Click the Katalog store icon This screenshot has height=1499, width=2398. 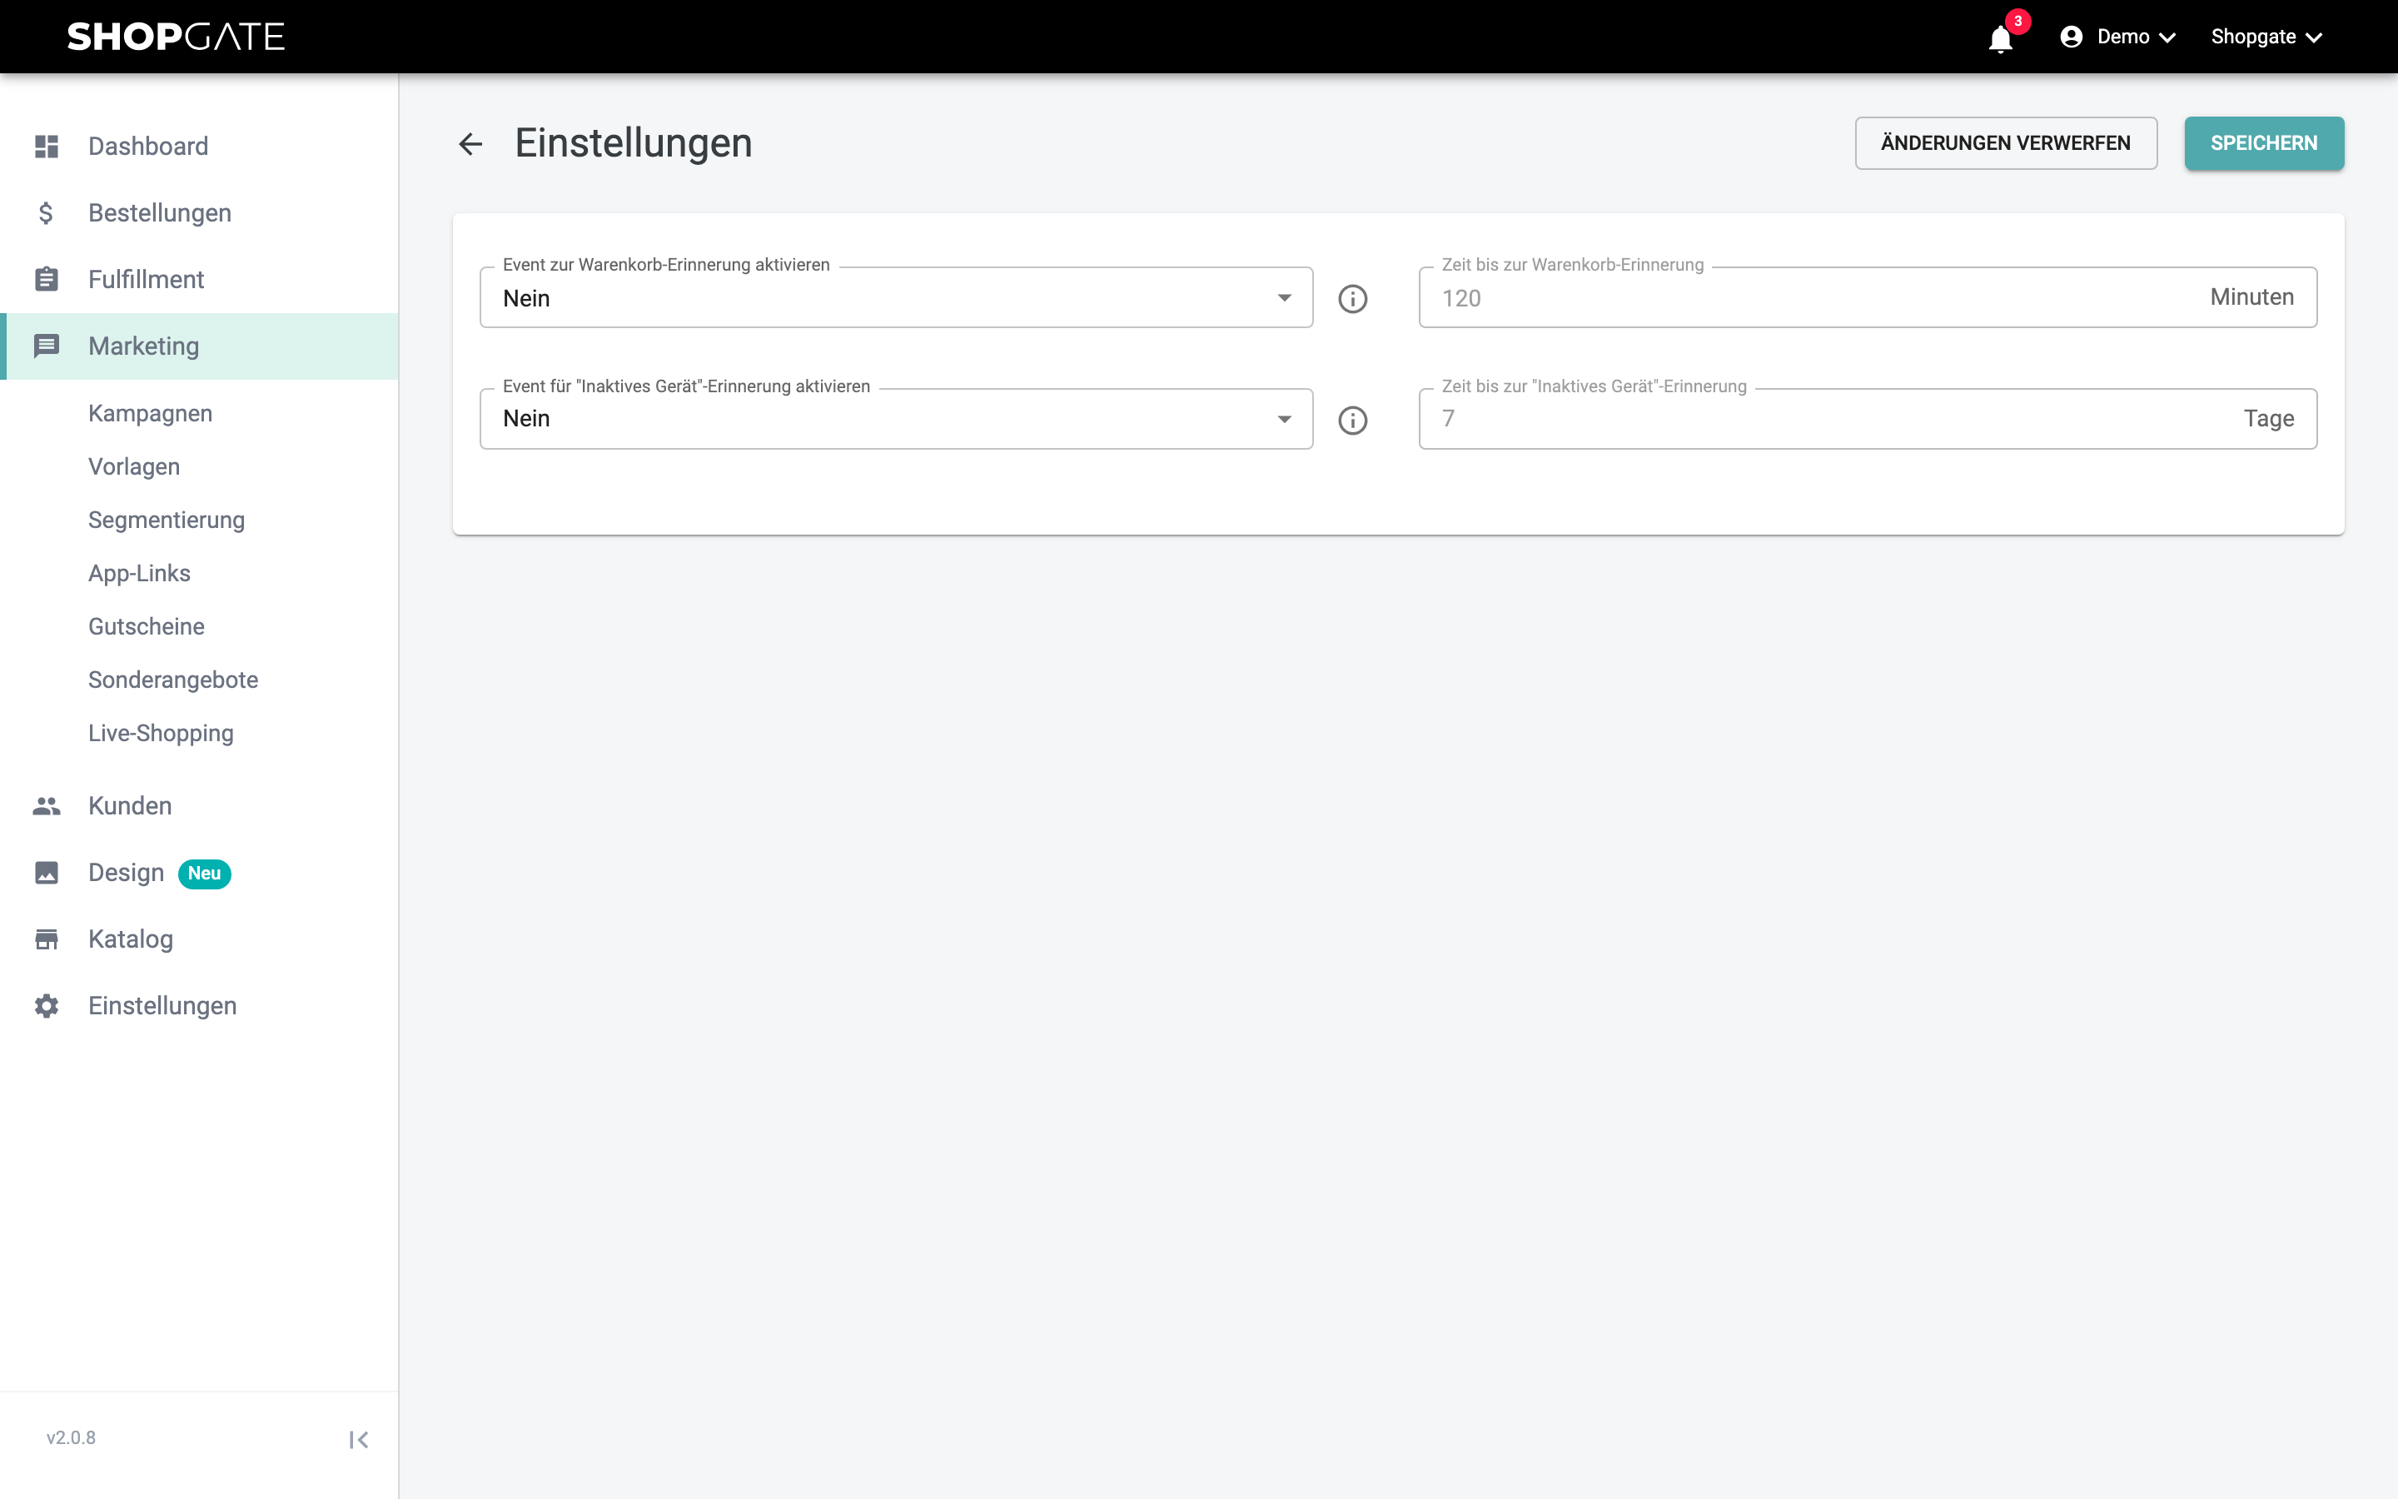[47, 939]
